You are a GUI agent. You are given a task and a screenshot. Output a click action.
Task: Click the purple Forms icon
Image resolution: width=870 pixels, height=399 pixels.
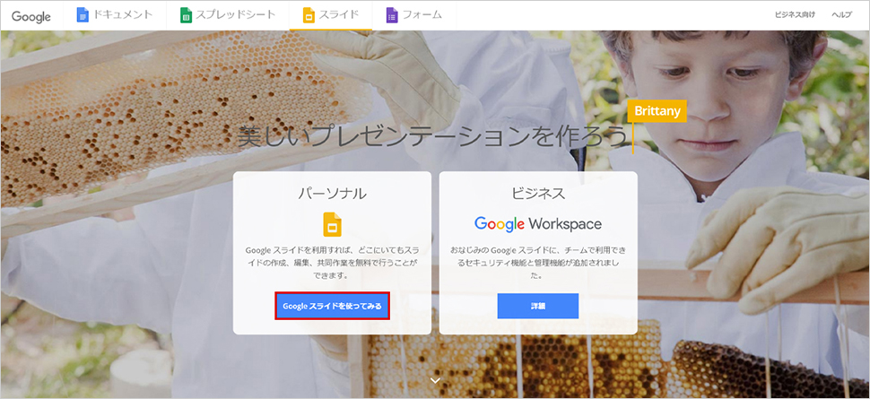click(x=392, y=15)
